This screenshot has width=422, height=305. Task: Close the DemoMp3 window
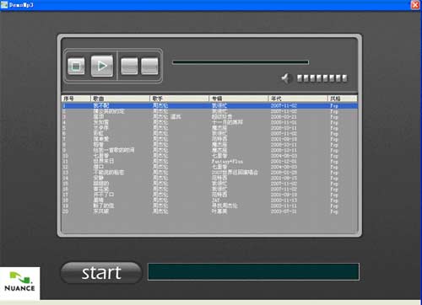415,5
